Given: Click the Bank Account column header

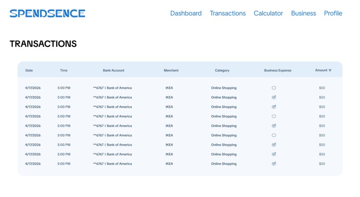Looking at the screenshot, I should pos(113,71).
